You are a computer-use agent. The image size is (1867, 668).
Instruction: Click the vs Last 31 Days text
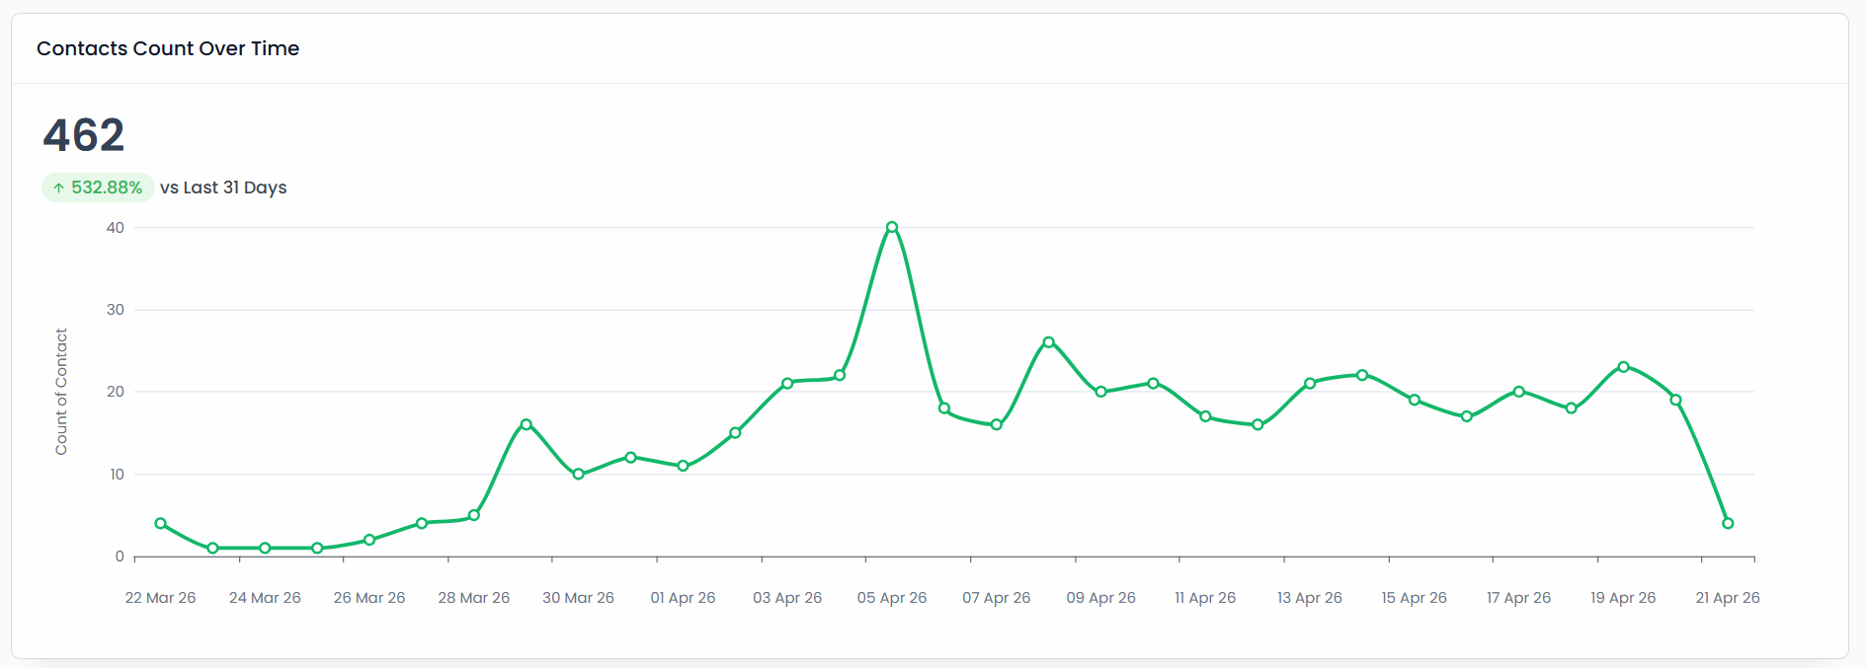click(223, 187)
